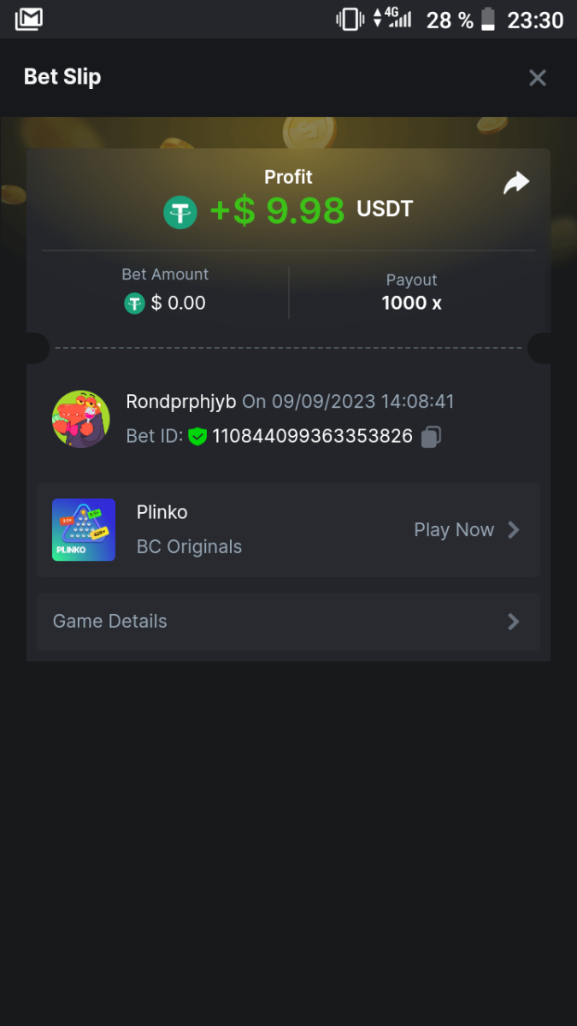Viewport: 577px width, 1026px height.
Task: Tap the user avatar picture
Action: tap(81, 419)
